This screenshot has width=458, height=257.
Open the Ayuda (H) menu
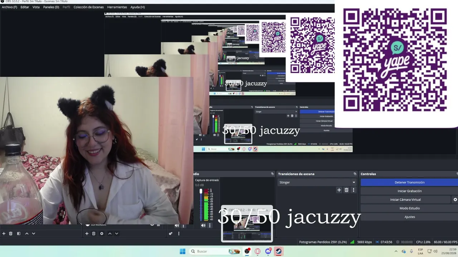point(138,7)
